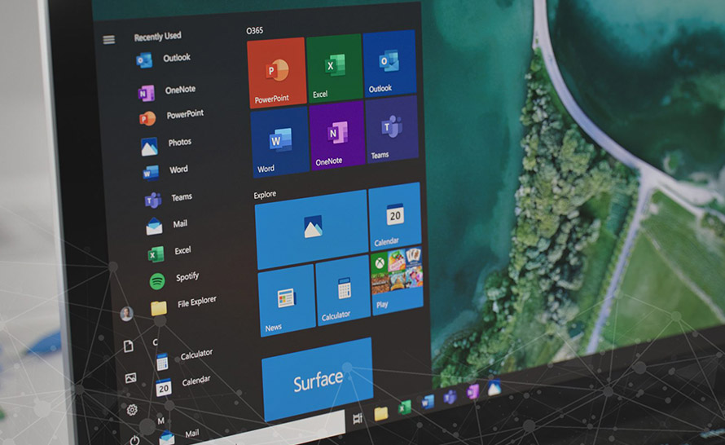Open Word on the taskbar

click(x=428, y=402)
